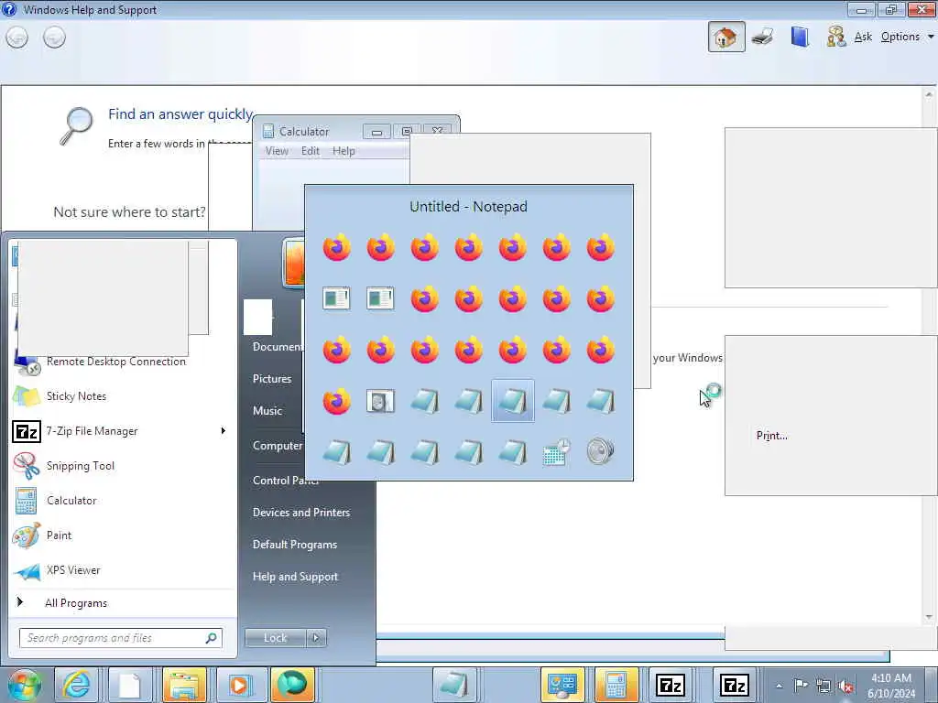Click Help window scrollbar up arrow
This screenshot has height=703, width=938.
click(929, 94)
